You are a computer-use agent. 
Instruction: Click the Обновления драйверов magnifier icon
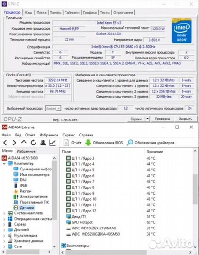tap(130, 143)
